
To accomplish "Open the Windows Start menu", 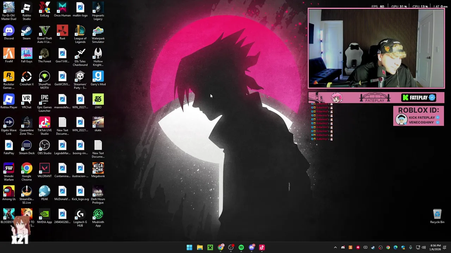I will click(189, 247).
